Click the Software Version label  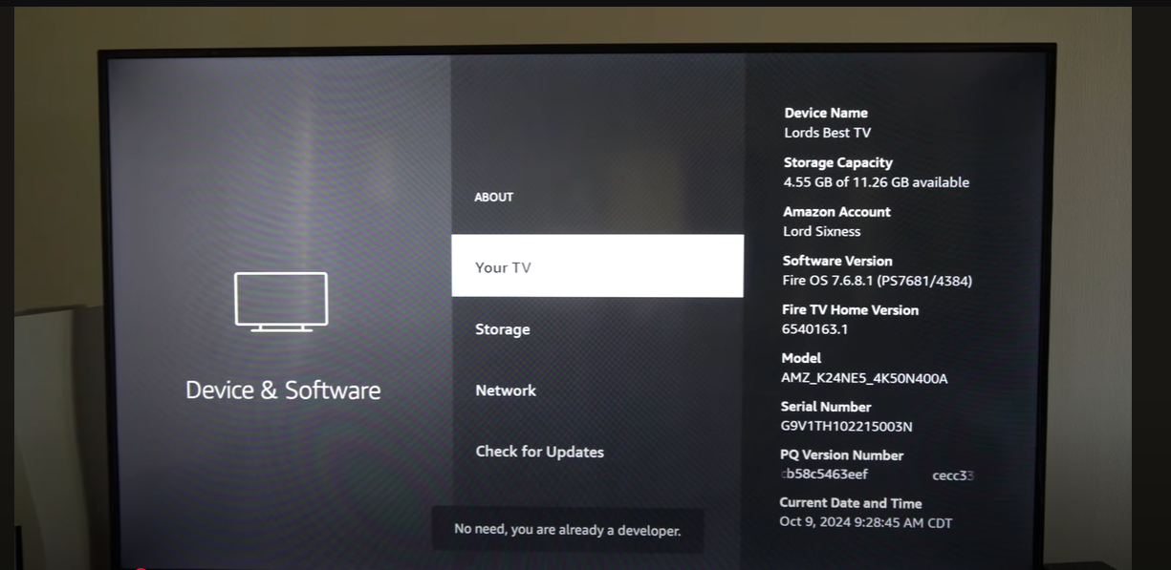[837, 261]
